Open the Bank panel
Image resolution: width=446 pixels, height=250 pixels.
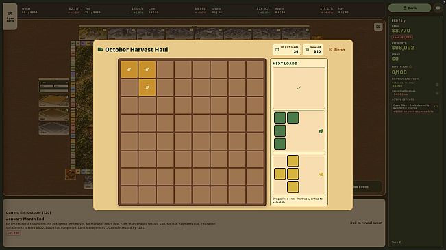tap(410, 8)
